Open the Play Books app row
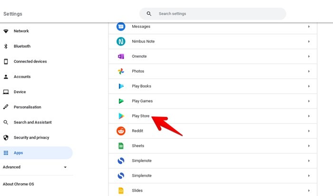The height and width of the screenshot is (196, 333). click(213, 86)
